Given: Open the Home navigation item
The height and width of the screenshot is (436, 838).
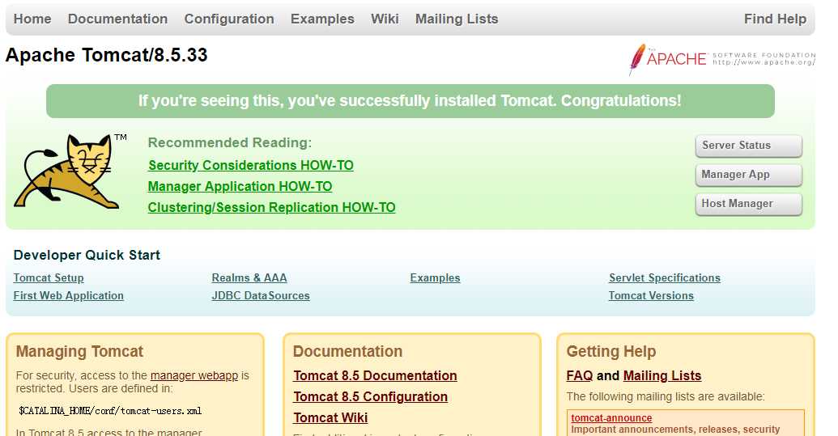Looking at the screenshot, I should (x=32, y=19).
